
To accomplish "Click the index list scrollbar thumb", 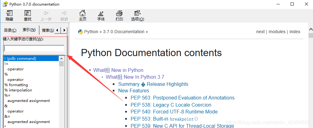I will 62,64.
